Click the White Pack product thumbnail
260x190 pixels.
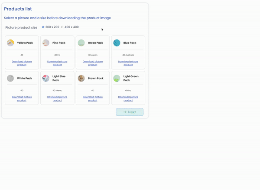10,79
